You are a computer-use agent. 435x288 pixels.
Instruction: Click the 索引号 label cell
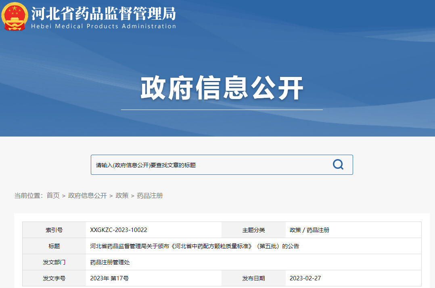click(54, 230)
